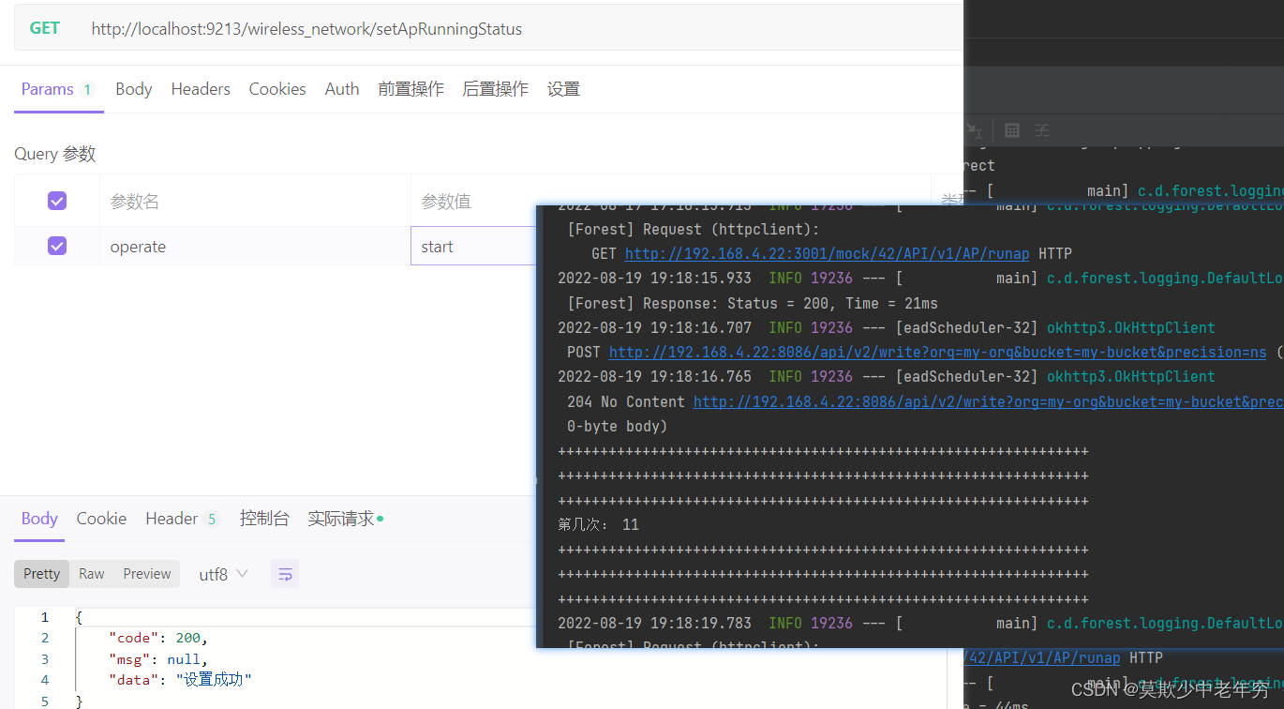The height and width of the screenshot is (709, 1284).
Task: Click the operate parameter name cell
Action: click(255, 247)
